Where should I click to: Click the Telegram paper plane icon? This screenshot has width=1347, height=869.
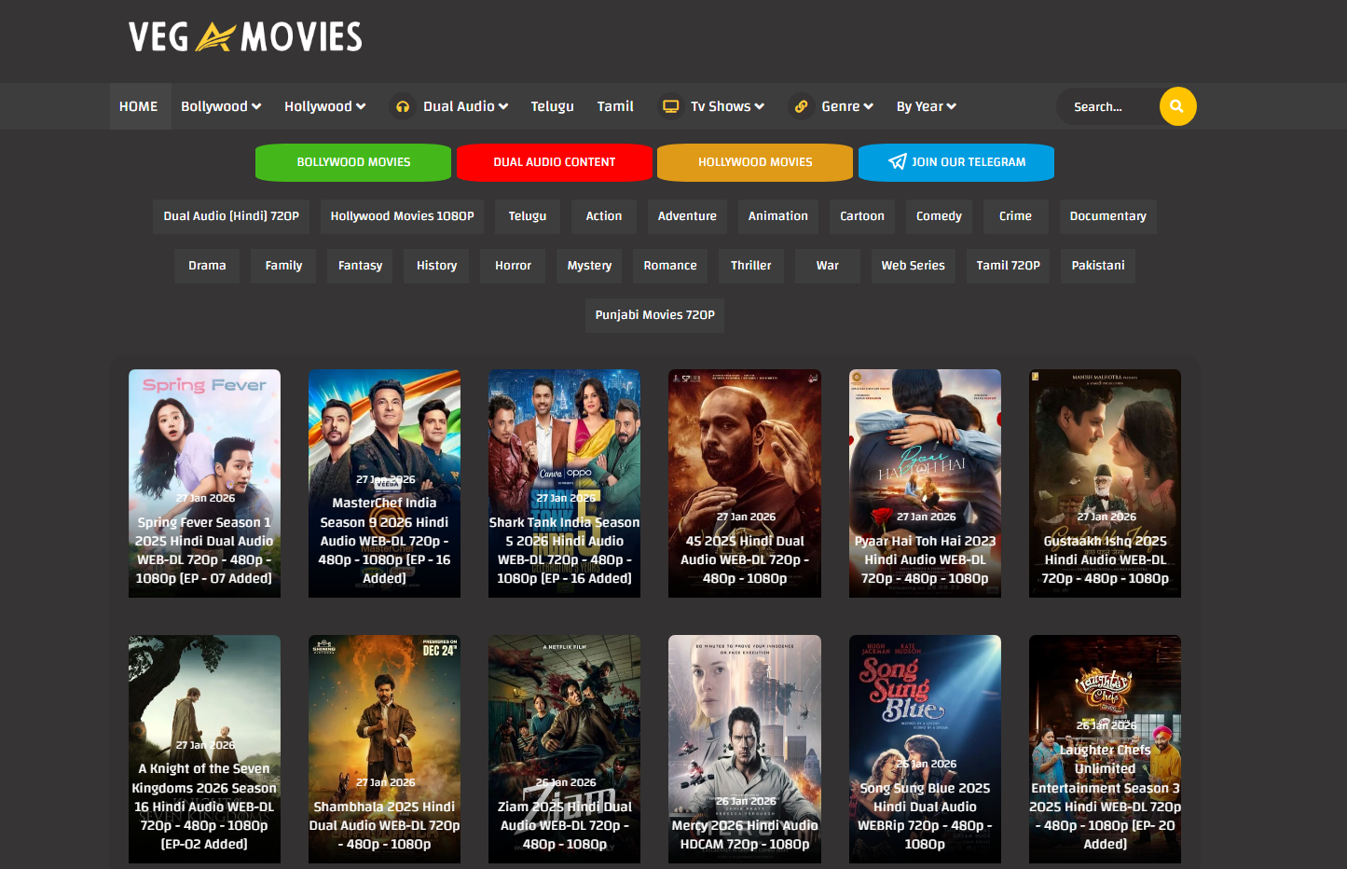(x=897, y=162)
